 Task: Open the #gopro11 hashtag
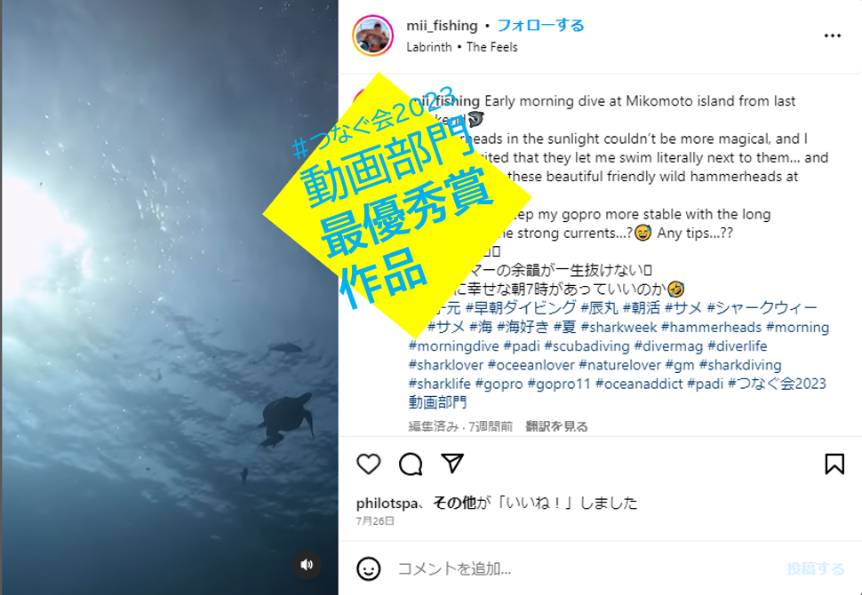pos(559,384)
